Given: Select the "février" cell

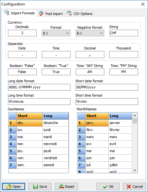Looking at the screenshot, I should tap(120, 130).
